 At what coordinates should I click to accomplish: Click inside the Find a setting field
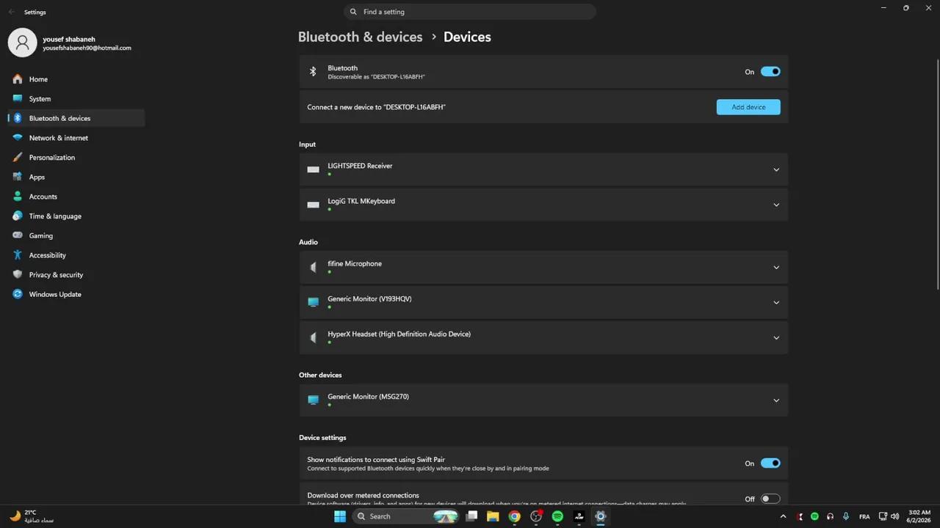(470, 12)
